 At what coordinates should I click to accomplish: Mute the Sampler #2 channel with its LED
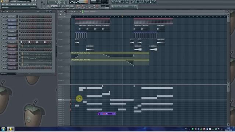click(1, 35)
